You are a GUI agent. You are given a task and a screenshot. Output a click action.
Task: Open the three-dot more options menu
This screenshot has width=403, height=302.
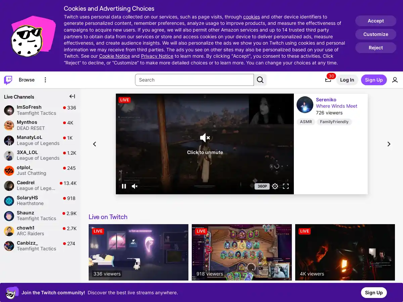click(x=45, y=80)
